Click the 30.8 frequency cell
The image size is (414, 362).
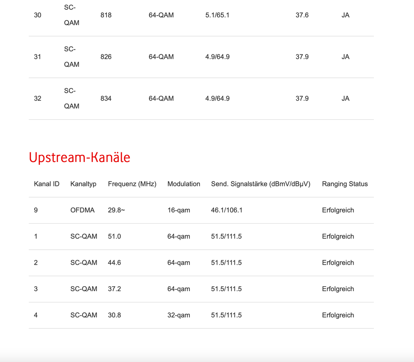(x=114, y=315)
